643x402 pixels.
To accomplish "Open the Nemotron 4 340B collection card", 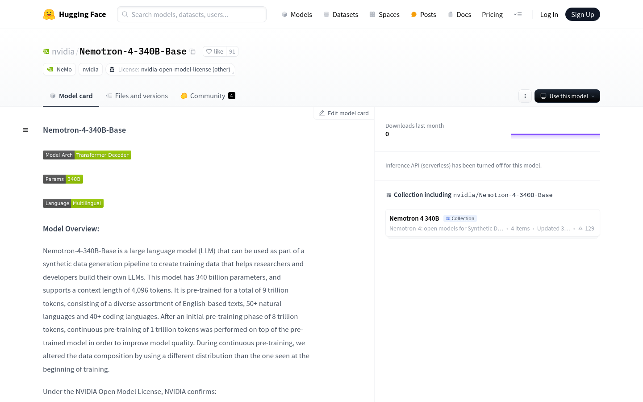I will pos(493,223).
